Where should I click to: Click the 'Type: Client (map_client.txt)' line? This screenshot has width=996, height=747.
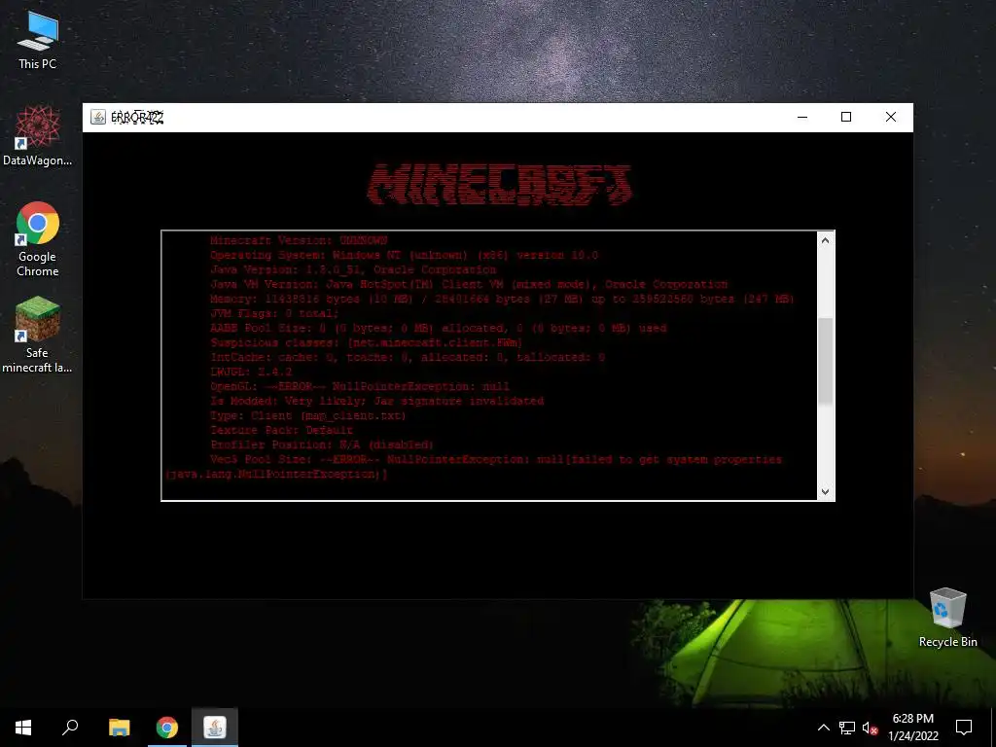[x=308, y=416]
